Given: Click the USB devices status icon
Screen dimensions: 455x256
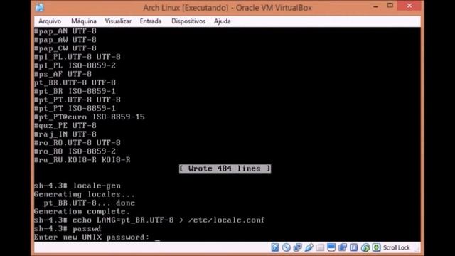Looking at the screenshot, I should (309, 247).
